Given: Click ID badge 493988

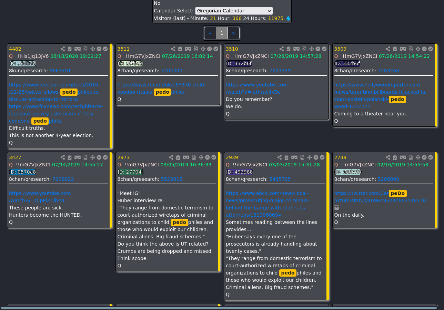Looking at the screenshot, I should click(x=239, y=172).
